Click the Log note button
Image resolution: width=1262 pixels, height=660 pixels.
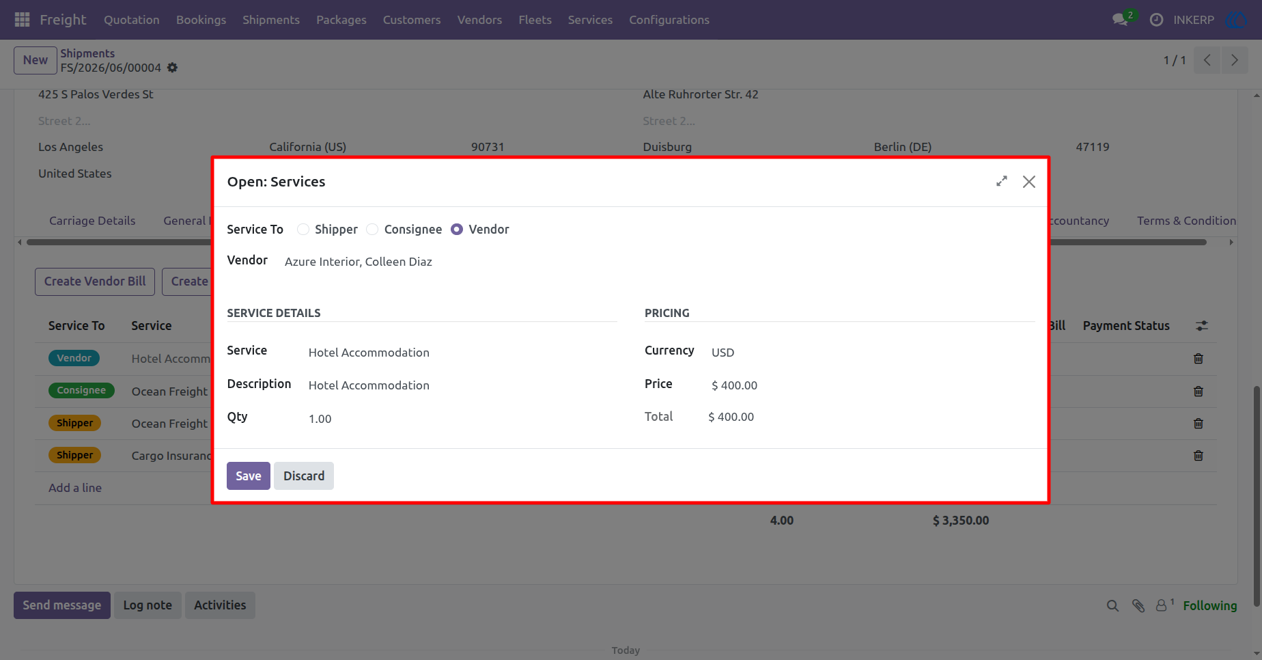coord(148,605)
